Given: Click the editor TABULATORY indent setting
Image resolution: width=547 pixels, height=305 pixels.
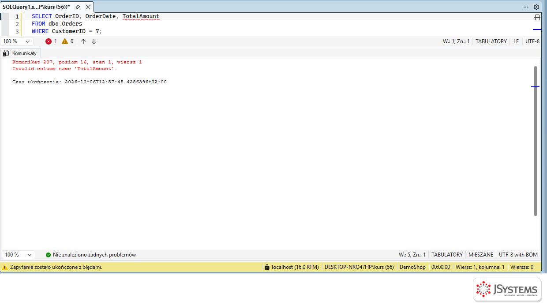Looking at the screenshot, I should click(x=491, y=41).
